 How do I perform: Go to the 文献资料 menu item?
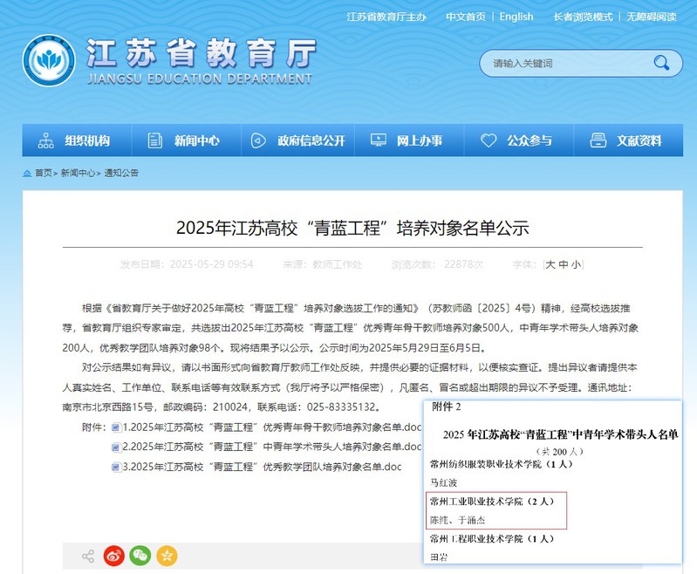625,140
